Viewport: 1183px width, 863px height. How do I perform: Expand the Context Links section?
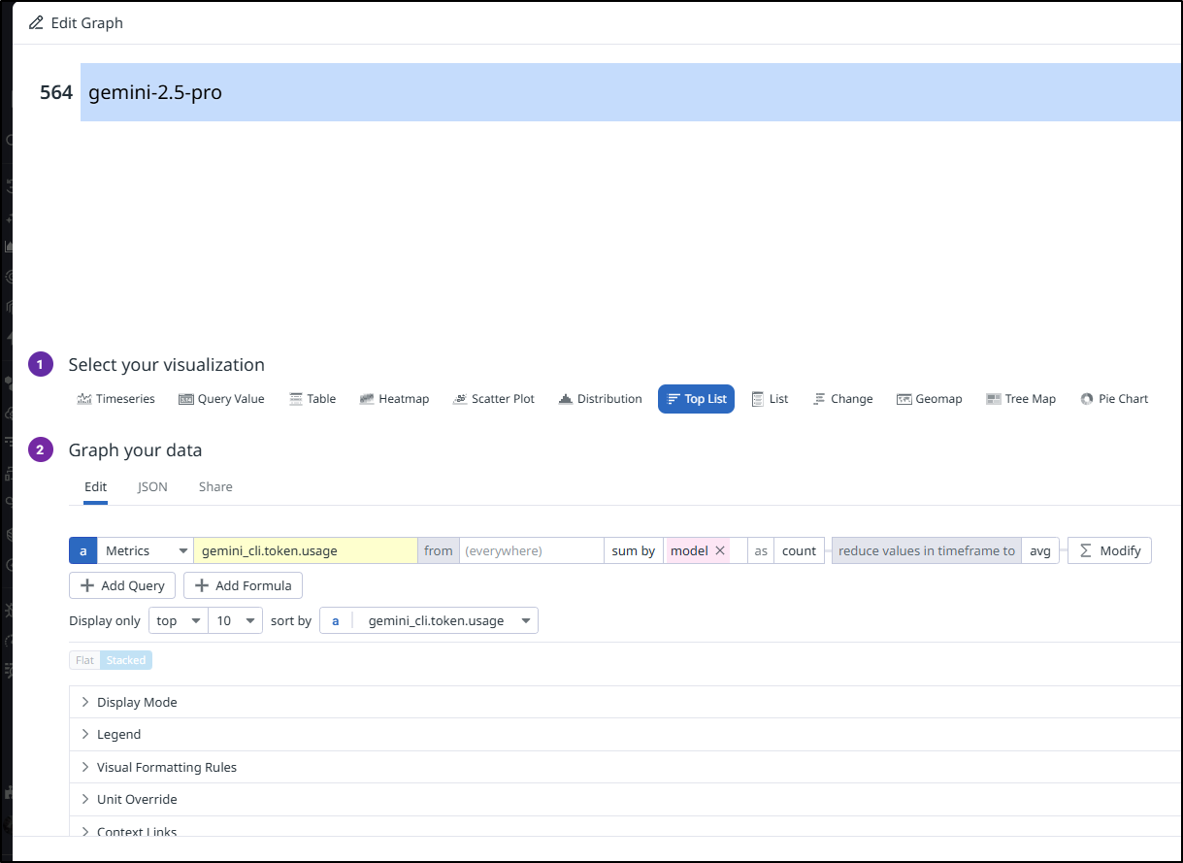click(x=625, y=826)
